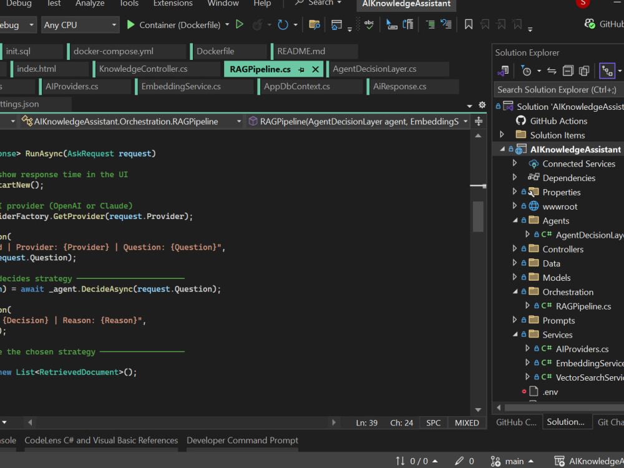The width and height of the screenshot is (624, 468).
Task: Click the blue Restart circular arrow icon
Action: click(283, 25)
